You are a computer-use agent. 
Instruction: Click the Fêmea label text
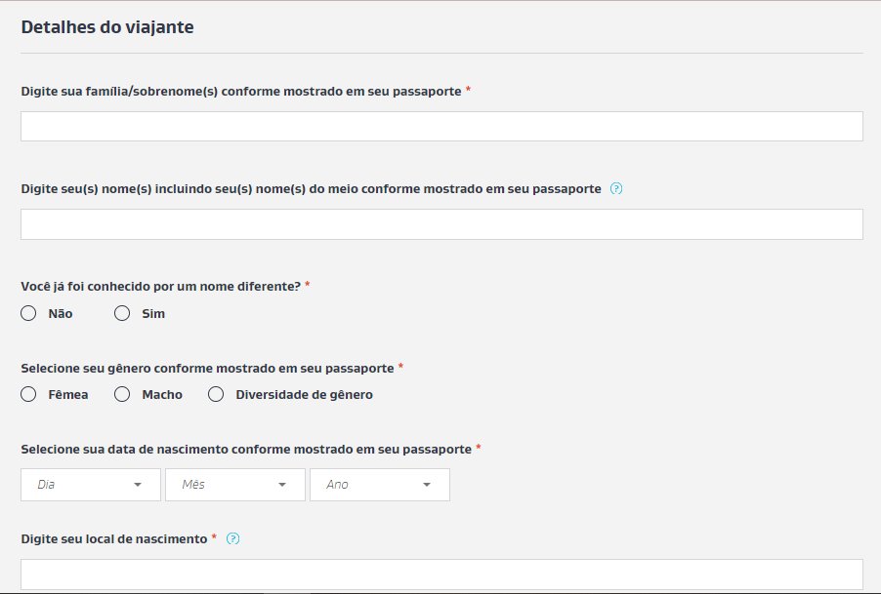point(68,394)
